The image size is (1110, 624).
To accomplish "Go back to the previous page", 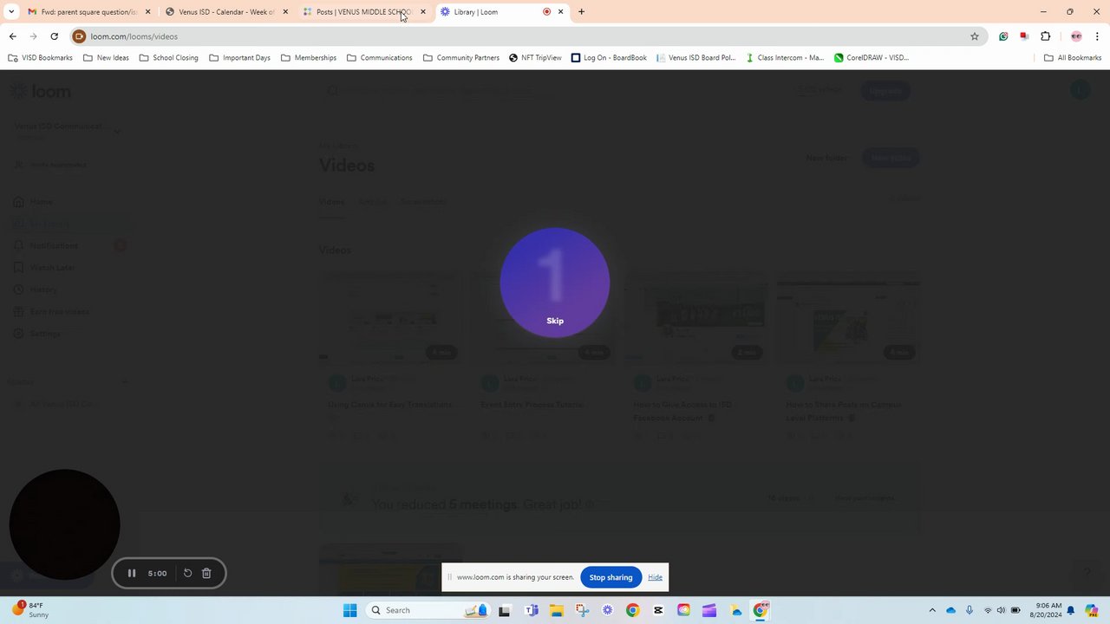I will point(12,36).
